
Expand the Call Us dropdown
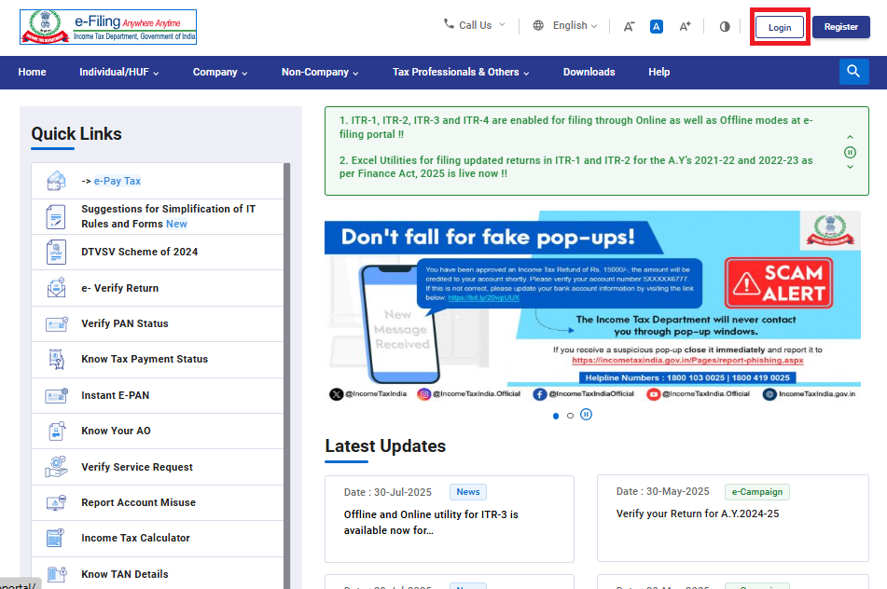475,25
